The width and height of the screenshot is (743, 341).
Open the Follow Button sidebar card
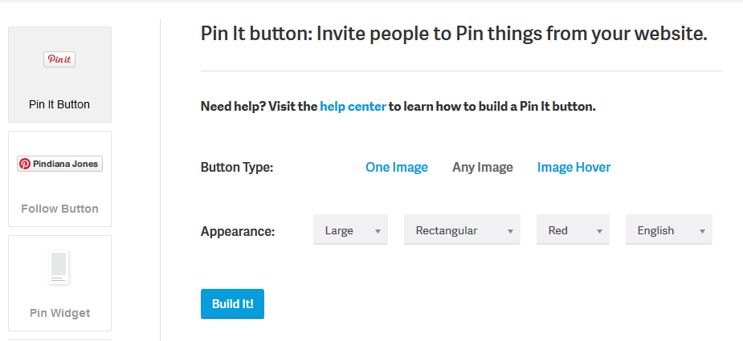click(59, 179)
